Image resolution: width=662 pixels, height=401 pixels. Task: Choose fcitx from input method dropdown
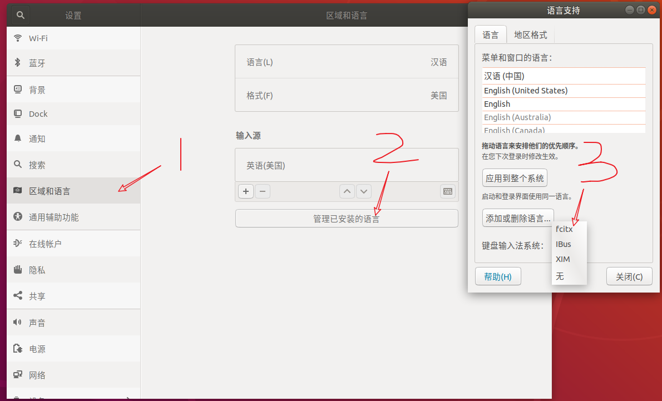click(569, 229)
